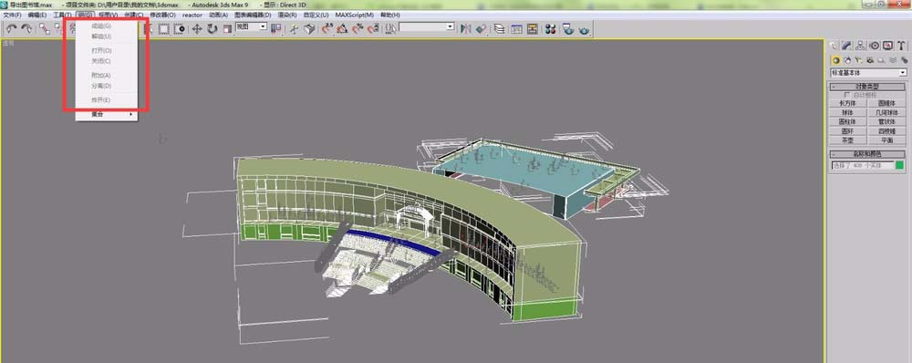Click the 茶壶 button
The image size is (912, 363).
(x=848, y=140)
